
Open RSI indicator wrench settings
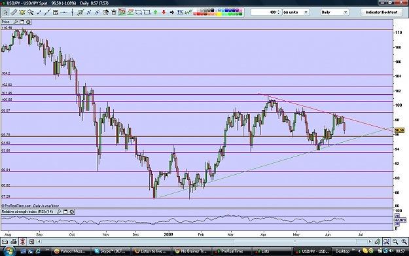tap(59, 211)
